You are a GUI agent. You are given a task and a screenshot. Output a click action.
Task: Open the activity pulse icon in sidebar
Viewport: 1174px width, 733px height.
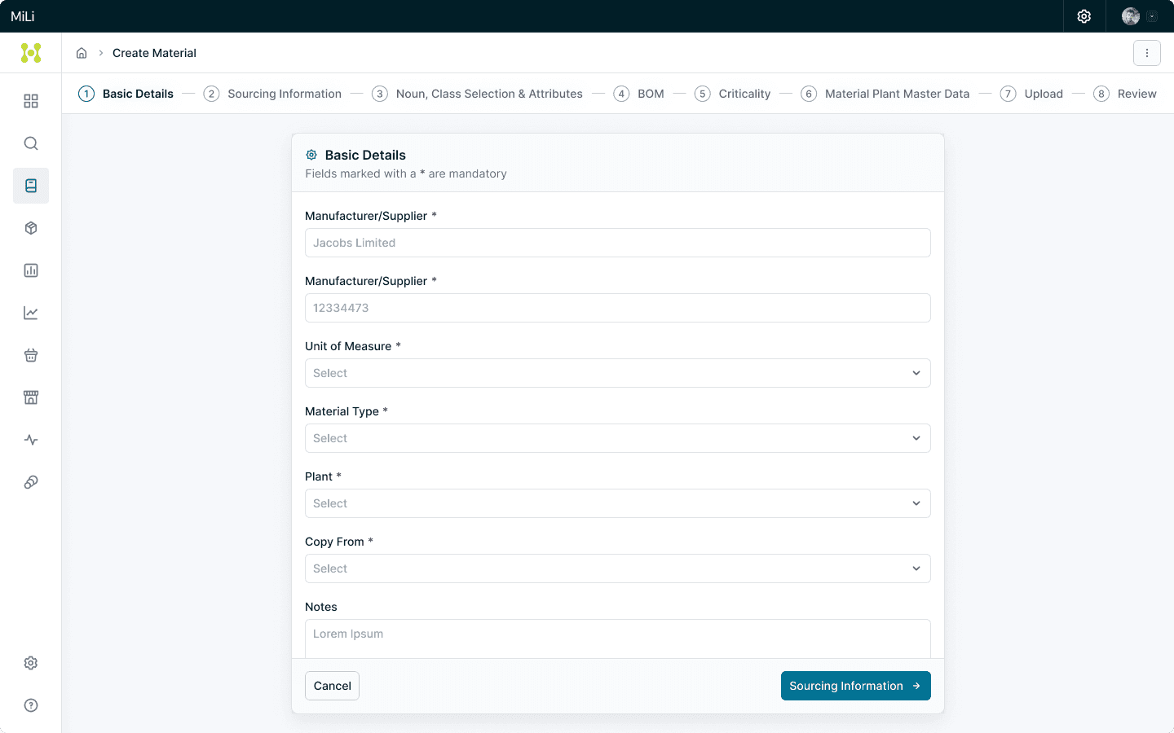click(x=31, y=440)
